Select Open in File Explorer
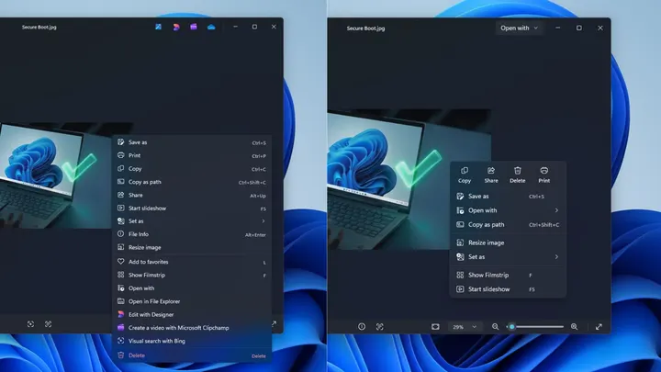The height and width of the screenshot is (372, 661). [192, 301]
